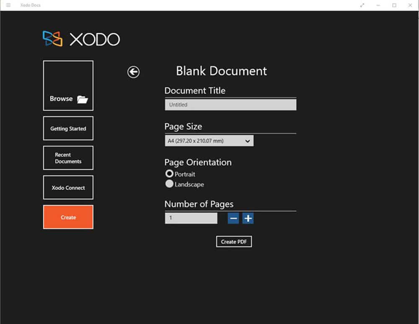This screenshot has width=419, height=324.
Task: Select the orange Create tile
Action: [x=68, y=217]
